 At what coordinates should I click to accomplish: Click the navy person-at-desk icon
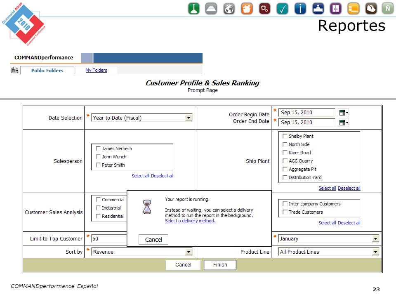click(318, 9)
